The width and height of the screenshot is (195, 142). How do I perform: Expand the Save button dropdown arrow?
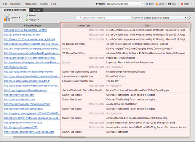pyautogui.click(x=178, y=4)
